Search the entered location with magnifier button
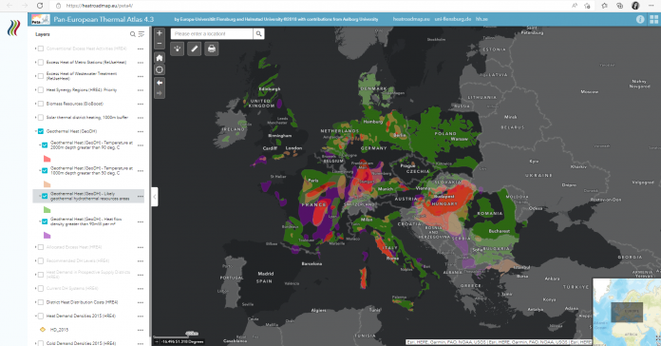661x346 pixels. point(259,34)
